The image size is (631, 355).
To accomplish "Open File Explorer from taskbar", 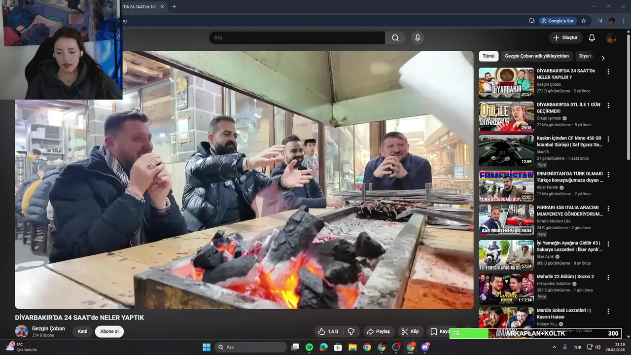I will coord(352,347).
